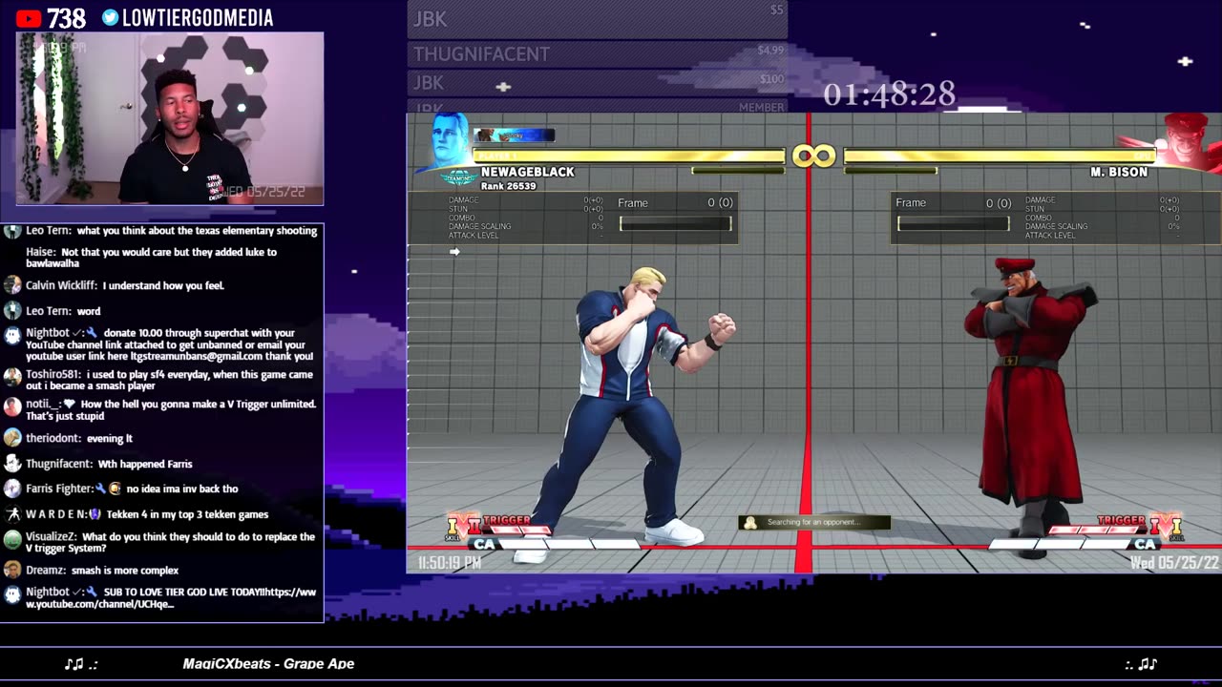Click the Rank 26539 label
This screenshot has height=687, width=1222.
pos(508,186)
